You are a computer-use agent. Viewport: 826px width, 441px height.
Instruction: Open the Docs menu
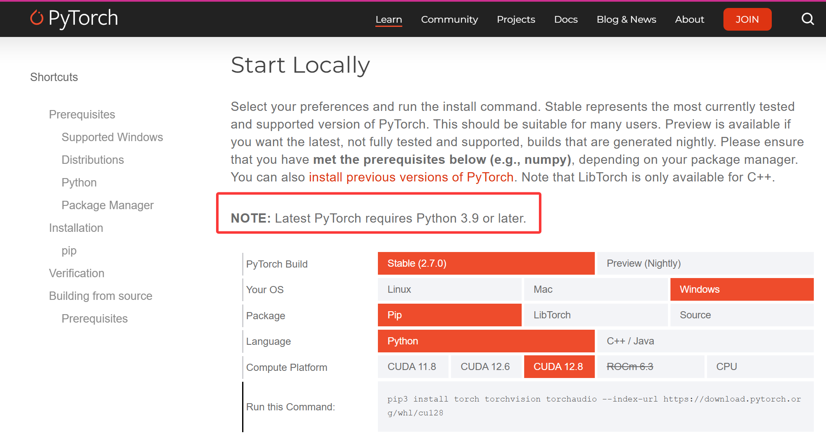(x=566, y=19)
